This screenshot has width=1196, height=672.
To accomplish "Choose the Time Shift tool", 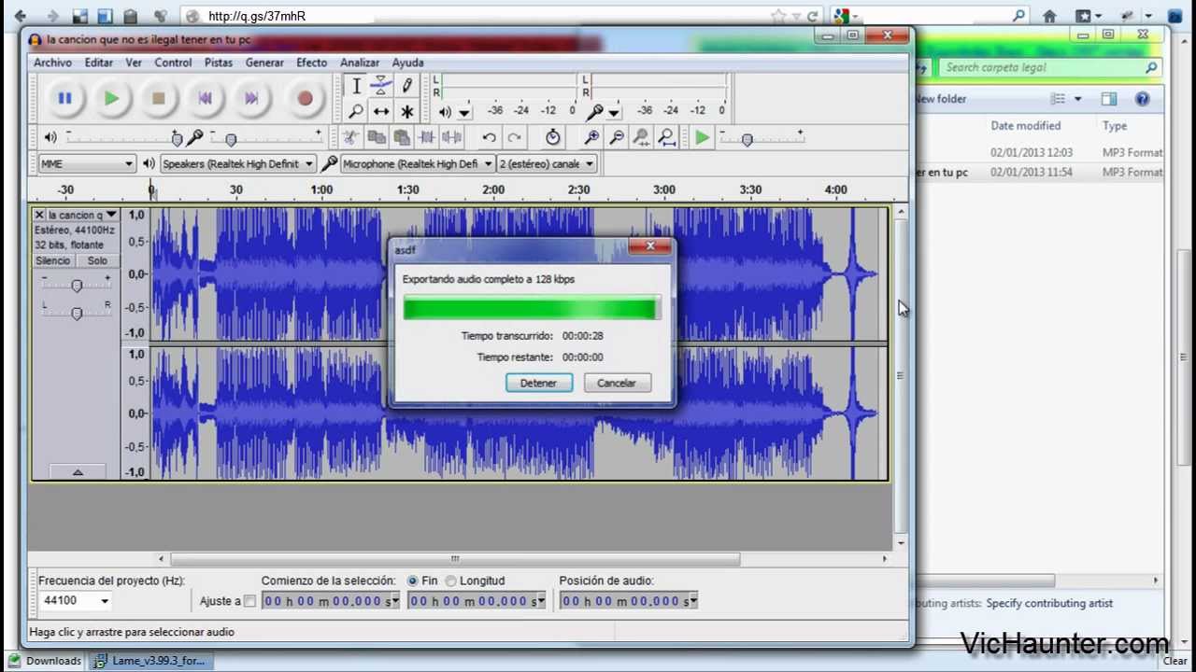I will coord(381,112).
